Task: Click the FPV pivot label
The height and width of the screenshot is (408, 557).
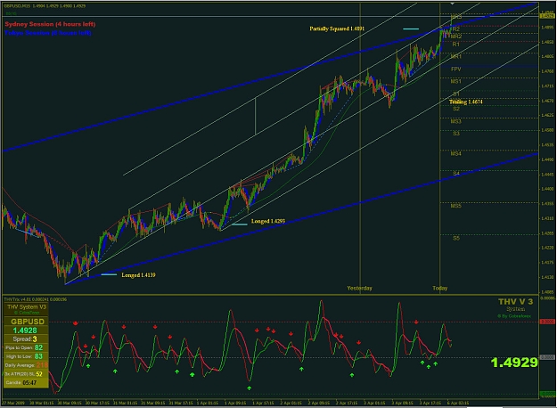Action: [455, 69]
